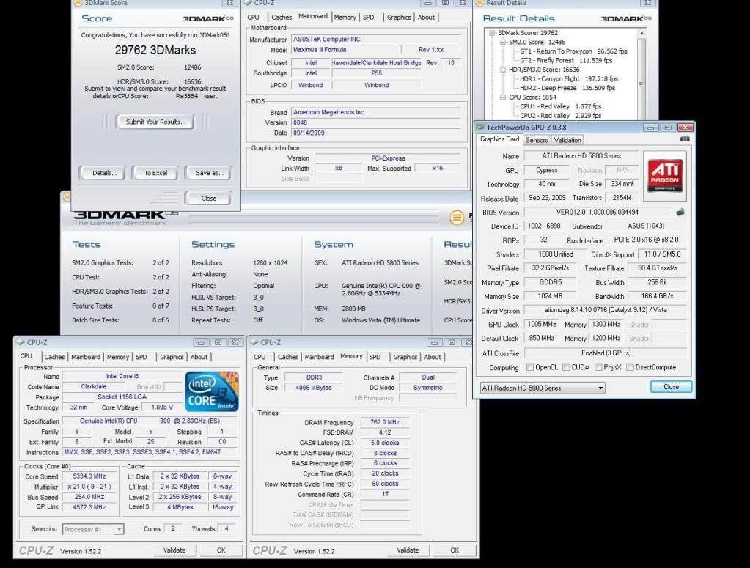
Task: Click the Intel Core i3 logo badge
Action: [211, 391]
